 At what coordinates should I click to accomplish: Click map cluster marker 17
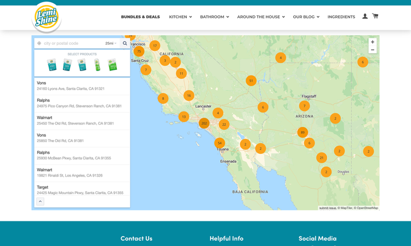[x=155, y=46]
